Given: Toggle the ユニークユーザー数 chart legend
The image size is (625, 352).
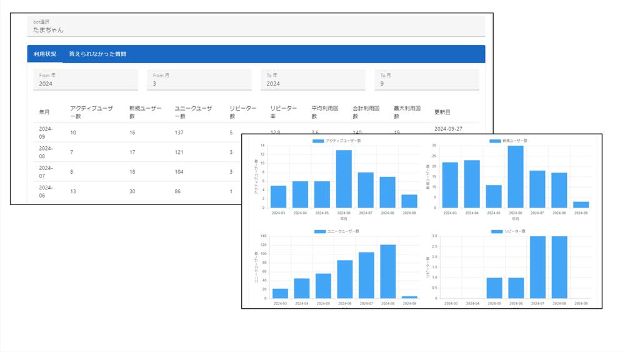Looking at the screenshot, I should click(x=337, y=231).
